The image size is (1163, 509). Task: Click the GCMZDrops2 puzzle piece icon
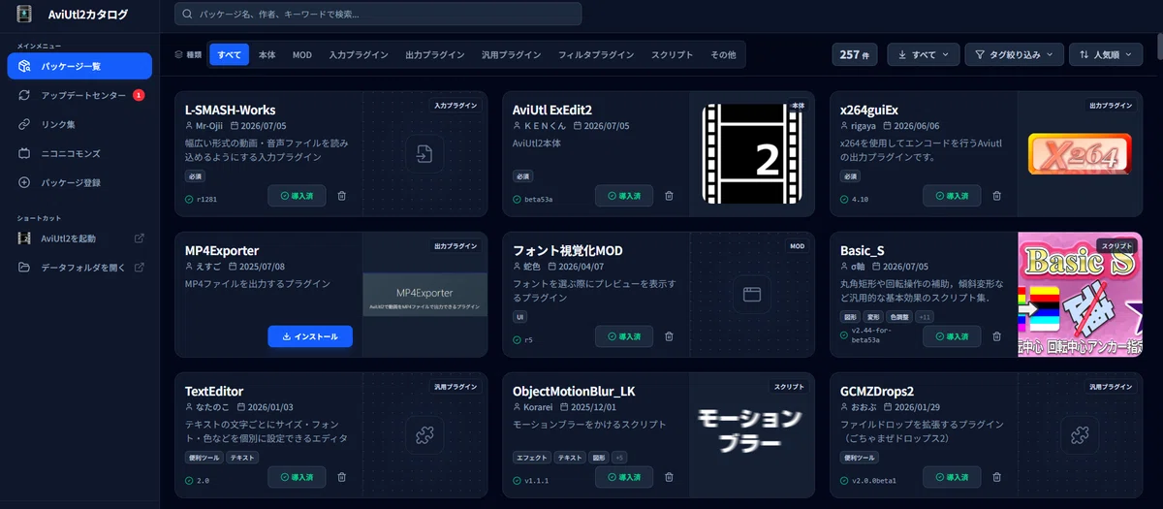(1079, 433)
